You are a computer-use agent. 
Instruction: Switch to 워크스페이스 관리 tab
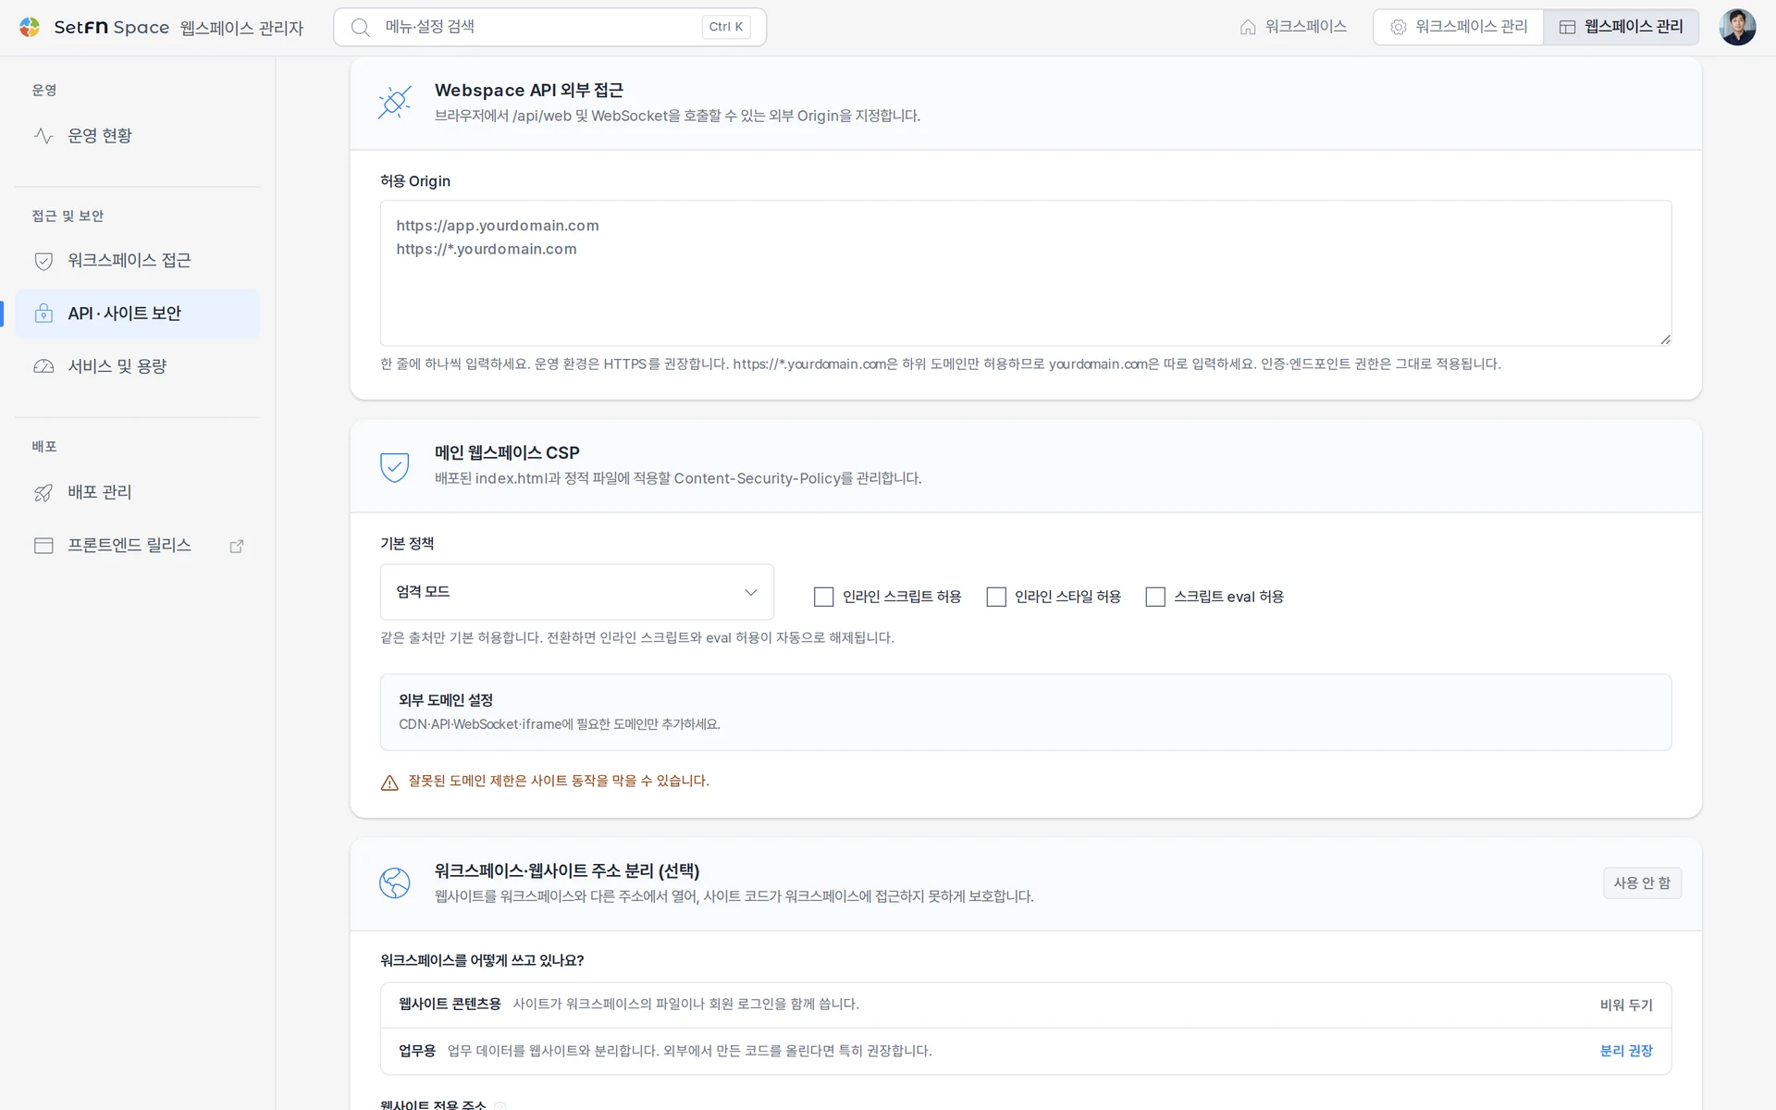[x=1459, y=27]
